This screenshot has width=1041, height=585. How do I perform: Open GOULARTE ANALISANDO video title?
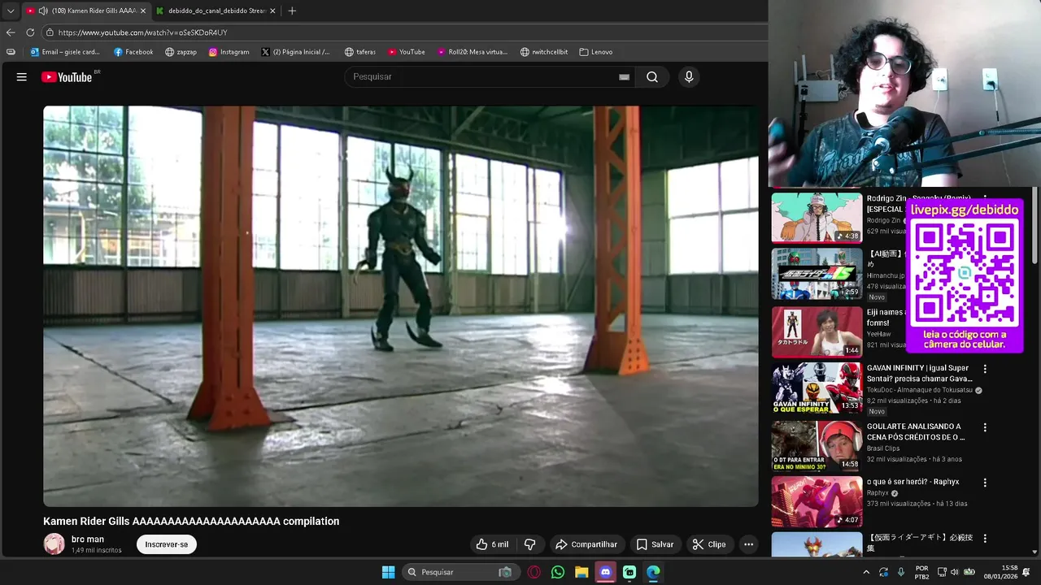916,431
